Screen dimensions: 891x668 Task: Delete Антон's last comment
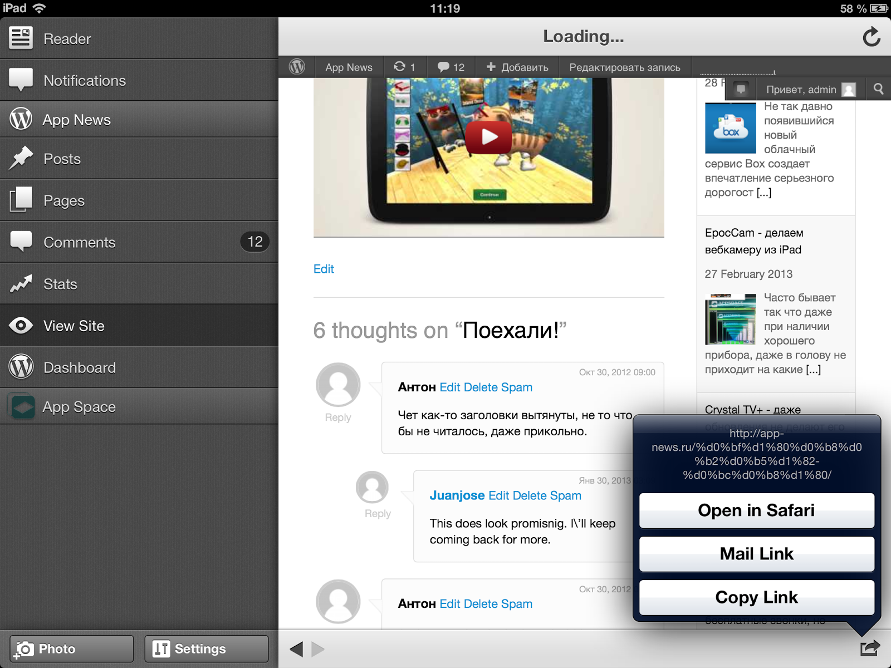coord(481,604)
